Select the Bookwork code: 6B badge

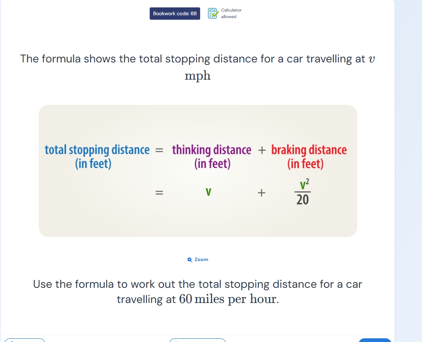click(175, 13)
